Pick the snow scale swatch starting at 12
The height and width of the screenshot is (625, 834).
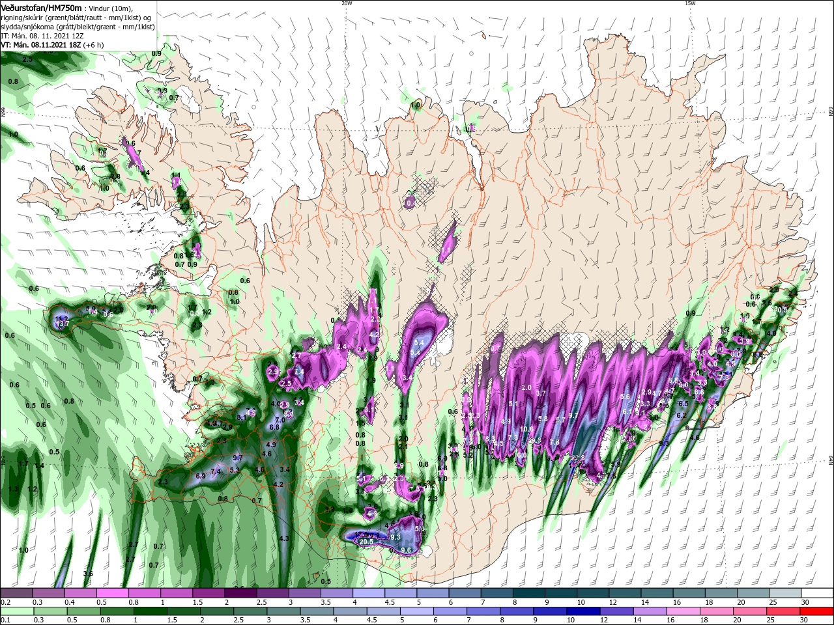625,593
